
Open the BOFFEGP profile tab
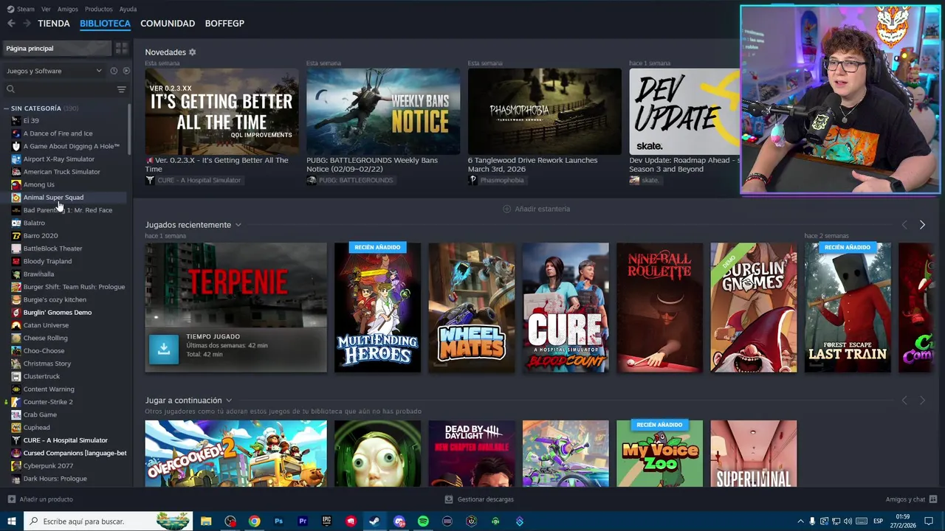pyautogui.click(x=224, y=24)
